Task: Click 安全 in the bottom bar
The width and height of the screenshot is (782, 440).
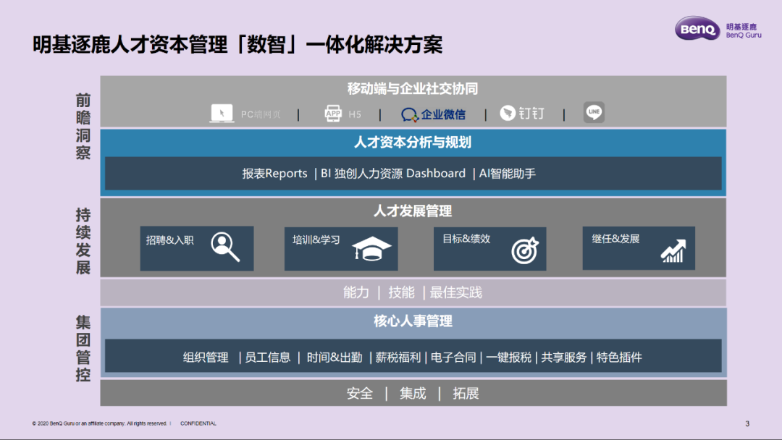Action: [x=360, y=394]
